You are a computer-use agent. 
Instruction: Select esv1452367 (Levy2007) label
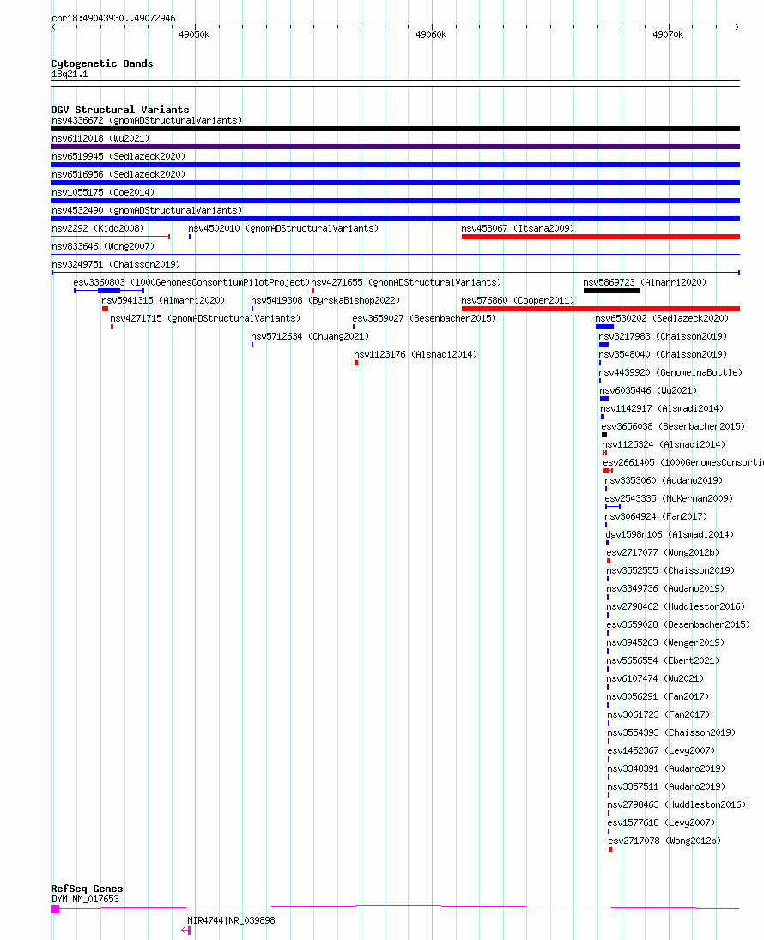[x=661, y=750]
